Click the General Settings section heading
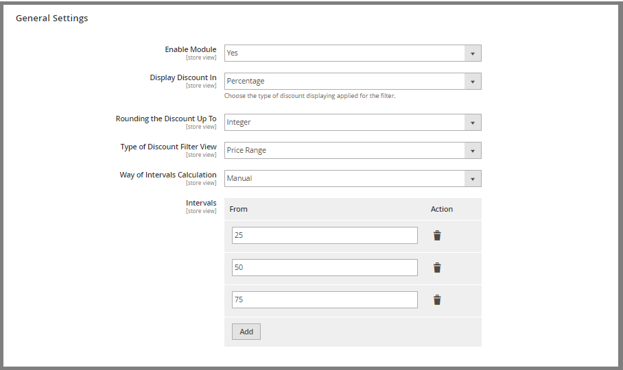Image resolution: width=623 pixels, height=370 pixels. pos(52,18)
